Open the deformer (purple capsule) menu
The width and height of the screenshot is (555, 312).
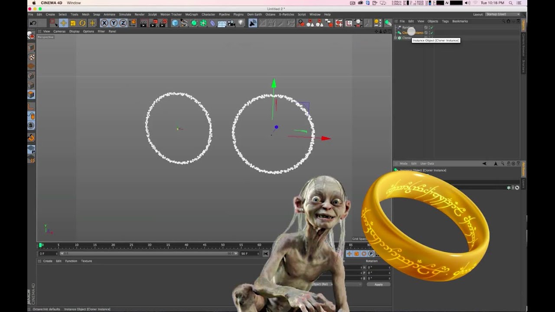[213, 23]
